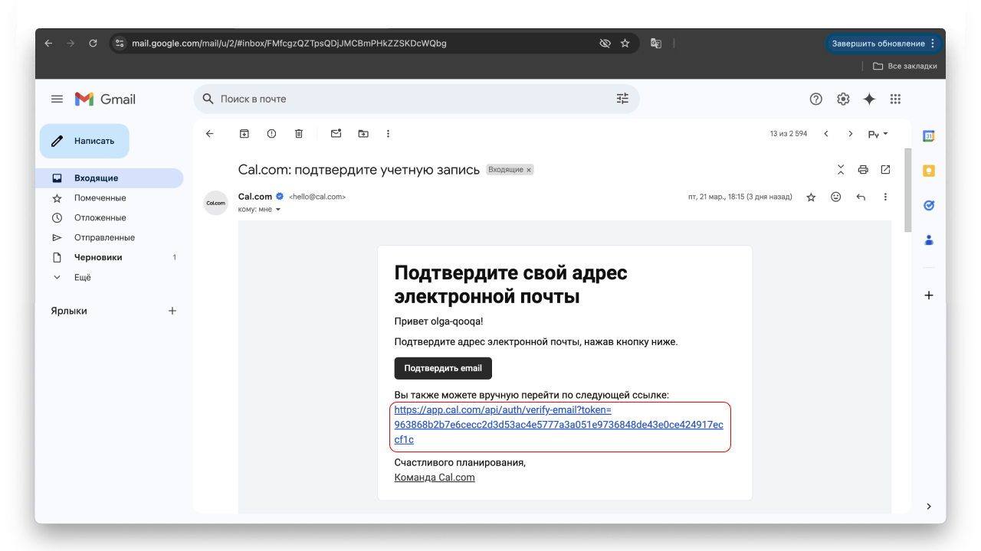Click the Написать compose button
The height and width of the screenshot is (551, 981).
[84, 141]
